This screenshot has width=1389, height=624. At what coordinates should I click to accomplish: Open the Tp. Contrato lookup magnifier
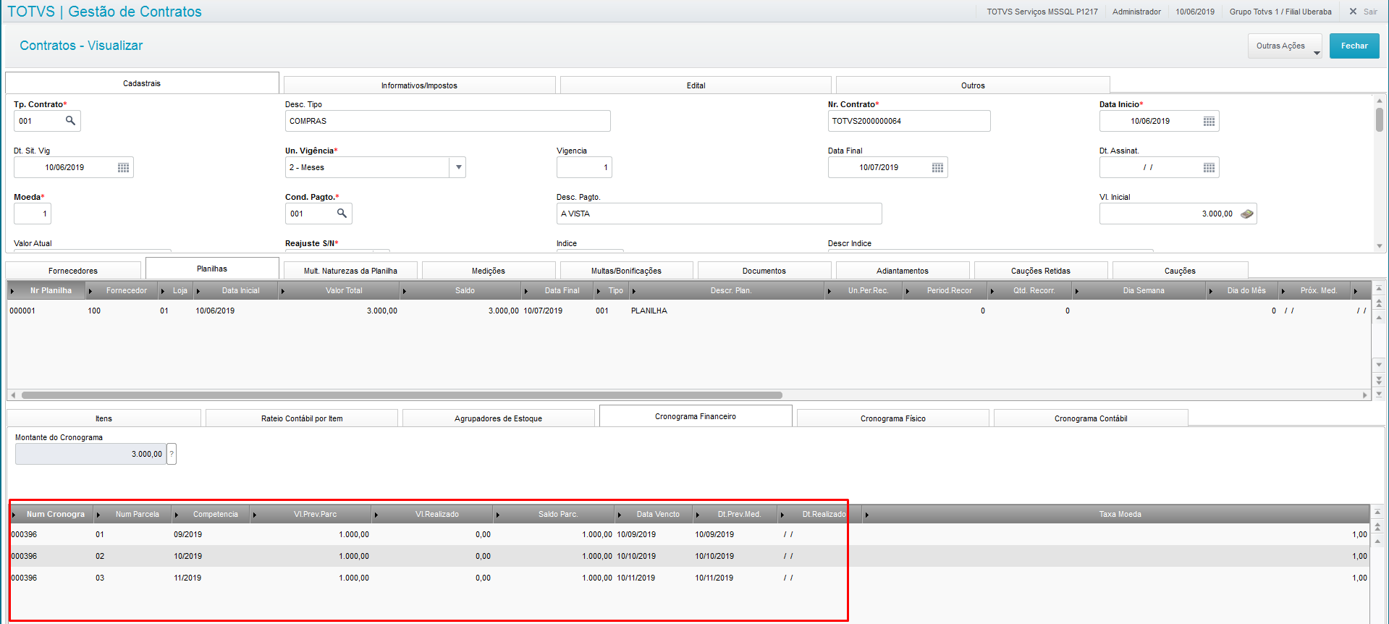(70, 121)
